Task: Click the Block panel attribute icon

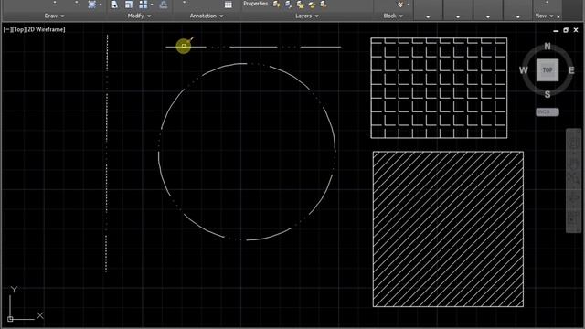Action: tap(400, 5)
